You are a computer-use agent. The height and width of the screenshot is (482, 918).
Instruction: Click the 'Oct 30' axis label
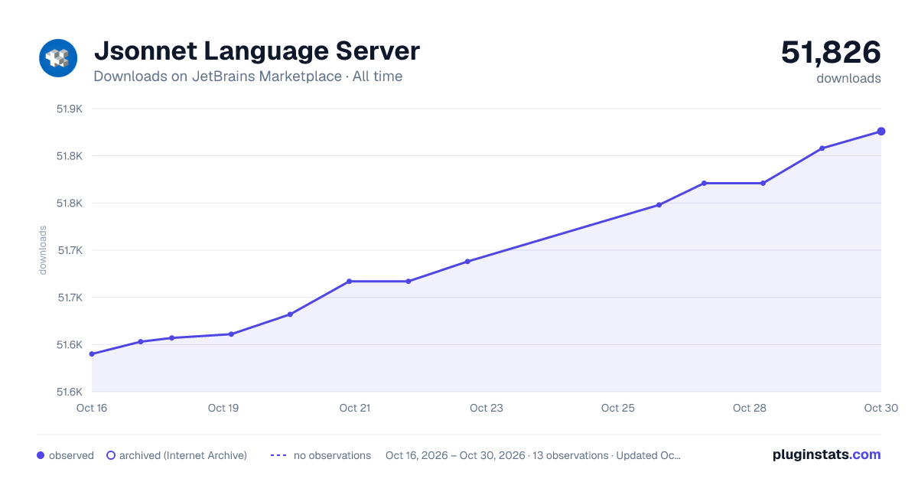(x=881, y=408)
